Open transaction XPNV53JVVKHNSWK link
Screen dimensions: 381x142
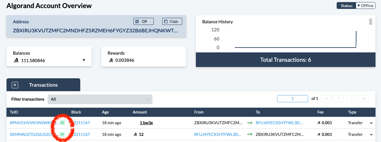34,123
